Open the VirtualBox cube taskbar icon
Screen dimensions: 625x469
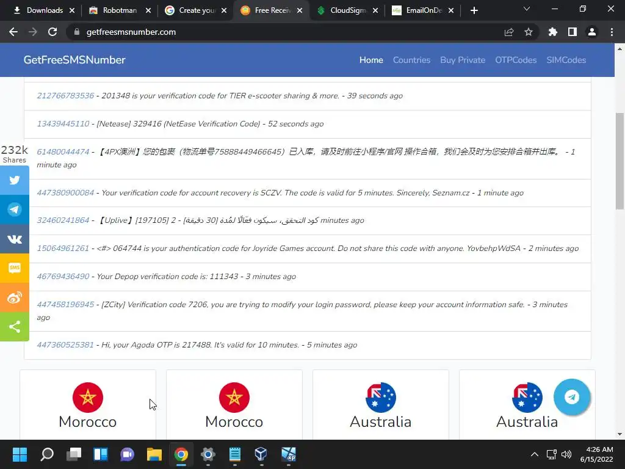tap(261, 454)
